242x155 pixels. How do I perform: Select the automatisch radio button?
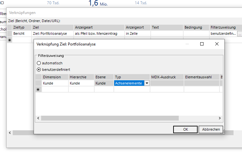39,63
